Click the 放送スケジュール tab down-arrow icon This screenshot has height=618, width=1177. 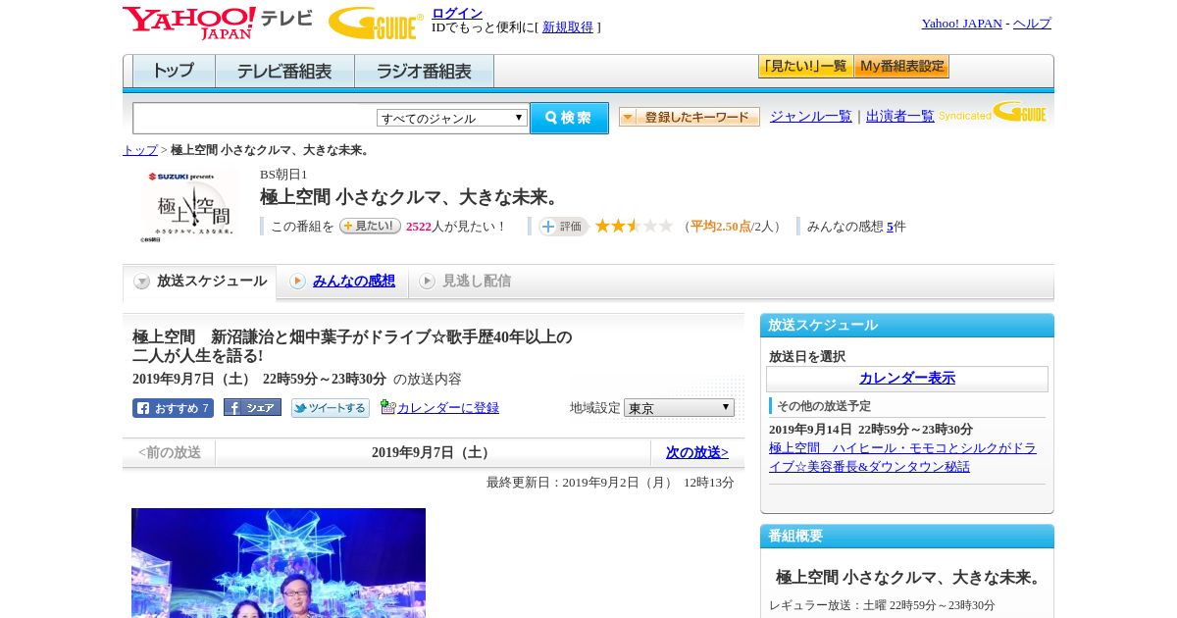pyautogui.click(x=142, y=282)
